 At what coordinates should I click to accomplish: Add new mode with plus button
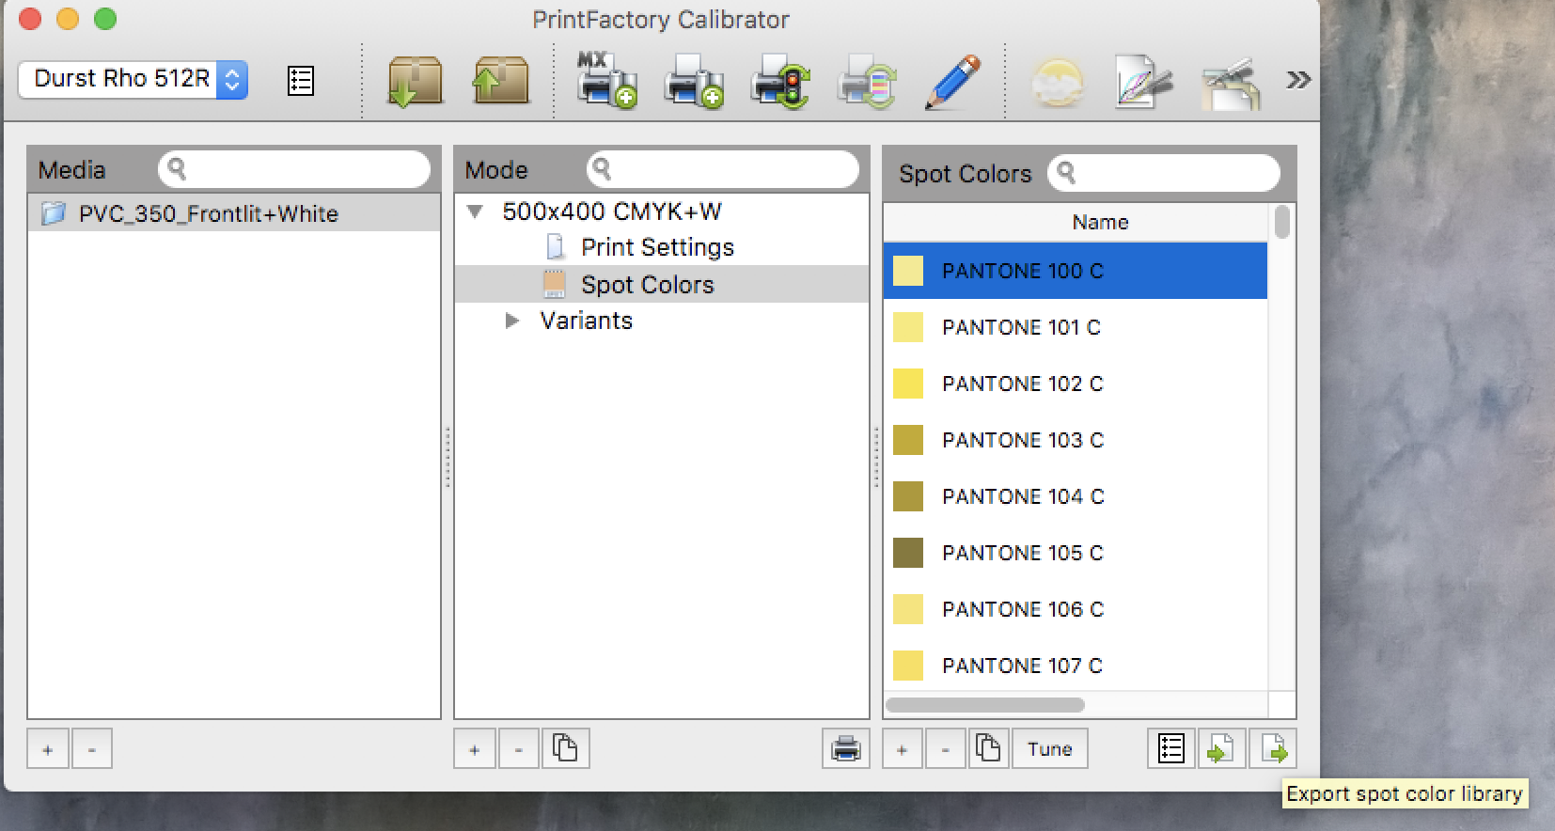pos(475,749)
